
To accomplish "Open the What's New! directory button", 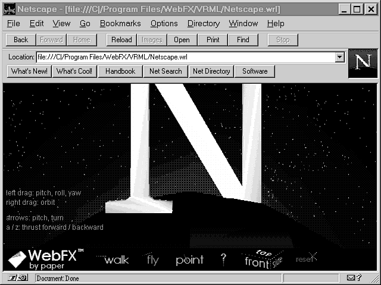I will point(29,71).
